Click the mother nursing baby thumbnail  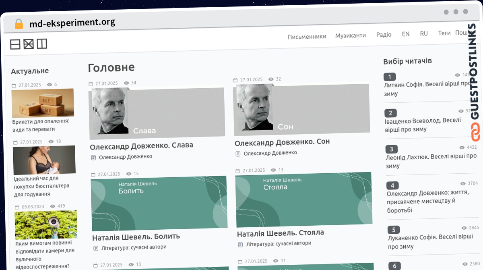pyautogui.click(x=44, y=160)
